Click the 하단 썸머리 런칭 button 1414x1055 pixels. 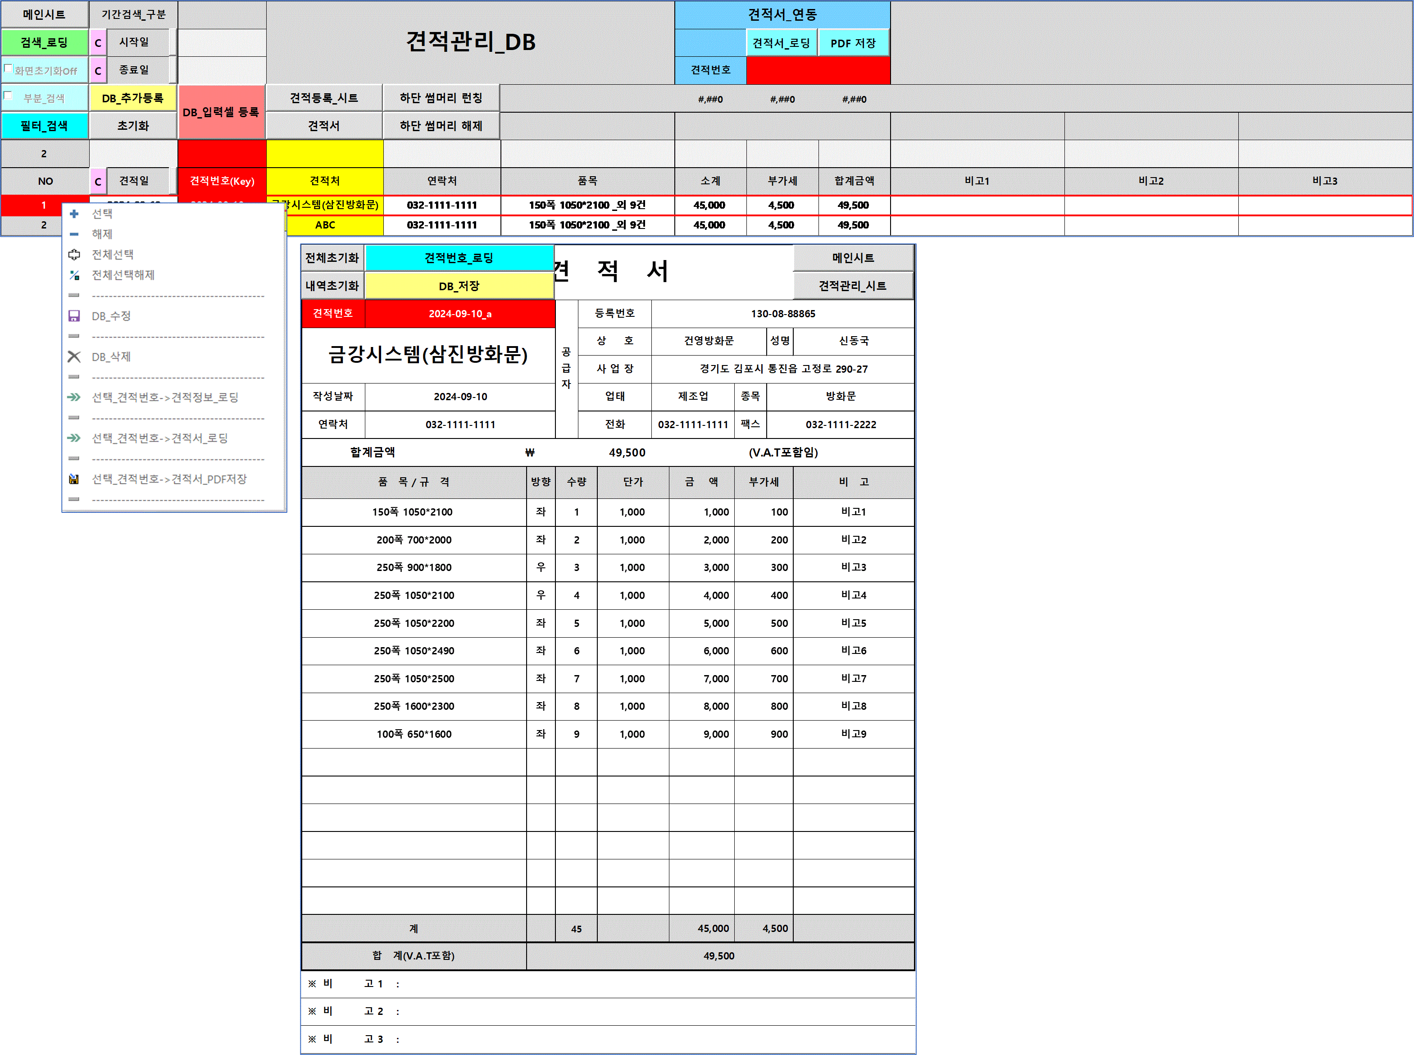click(441, 98)
